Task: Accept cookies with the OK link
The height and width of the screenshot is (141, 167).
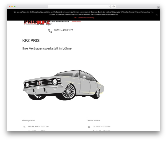Action: point(75,18)
